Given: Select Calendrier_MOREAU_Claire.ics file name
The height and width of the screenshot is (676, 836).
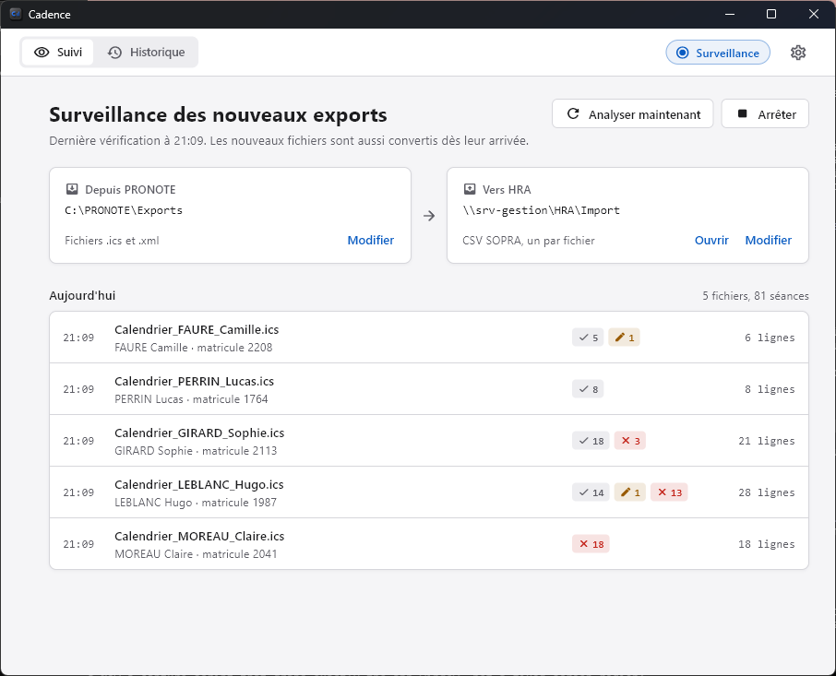Looking at the screenshot, I should click(x=199, y=537).
